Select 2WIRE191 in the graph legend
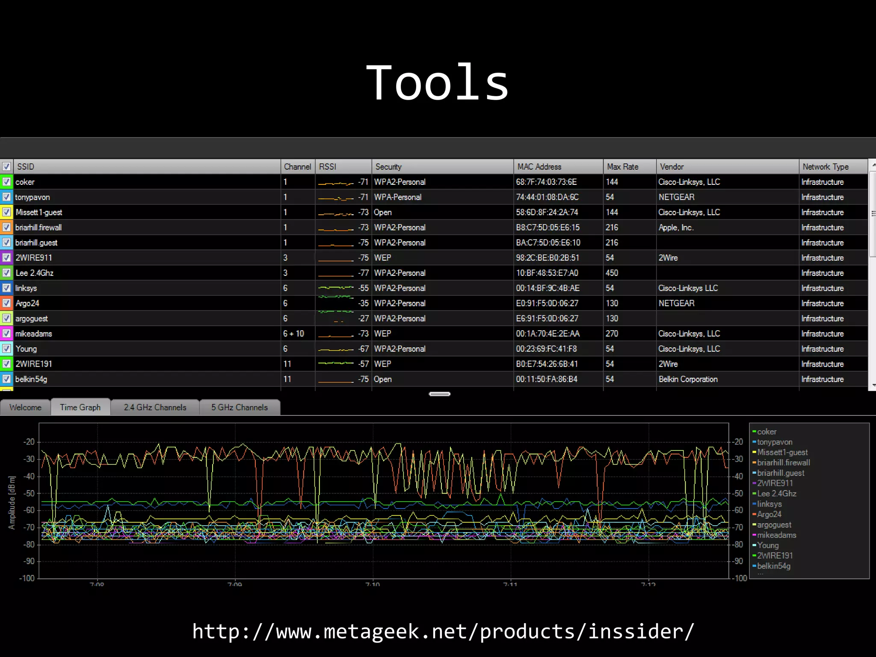Viewport: 876px width, 657px height. tap(772, 555)
